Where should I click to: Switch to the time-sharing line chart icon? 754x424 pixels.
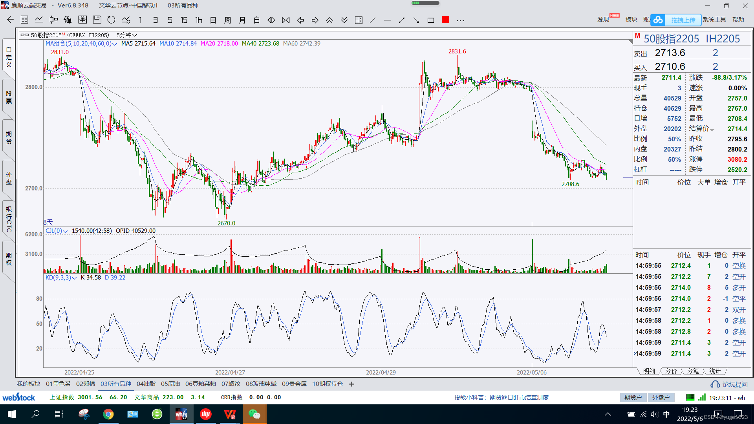(x=39, y=20)
